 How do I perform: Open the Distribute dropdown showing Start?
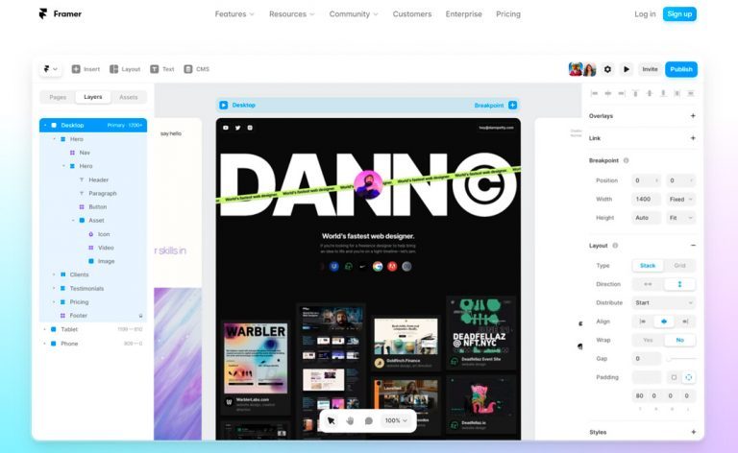coord(663,302)
